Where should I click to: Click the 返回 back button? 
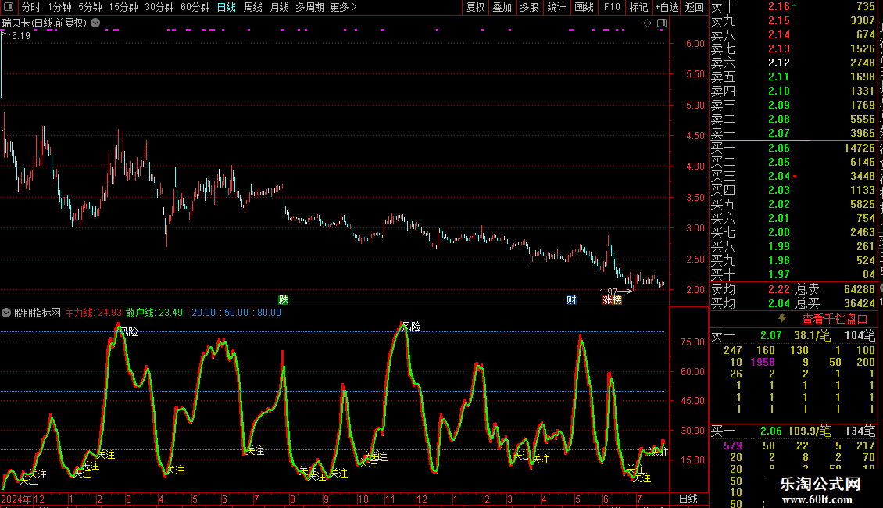tap(695, 7)
